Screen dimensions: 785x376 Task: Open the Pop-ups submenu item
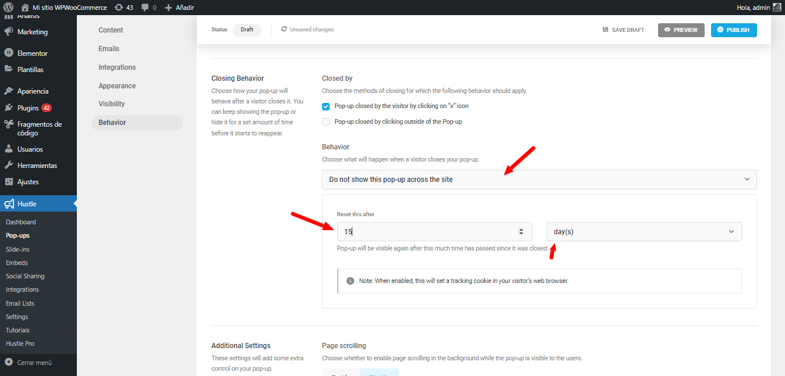click(17, 235)
